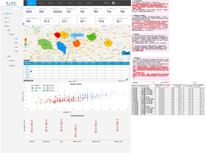Toggle 地暖50%节能 legend series
Screen dimensions: 205x153
point(48,90)
